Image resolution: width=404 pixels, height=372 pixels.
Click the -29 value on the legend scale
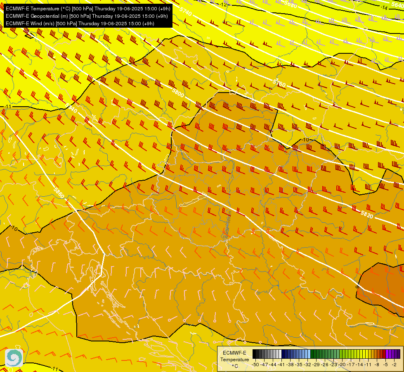[316, 365]
